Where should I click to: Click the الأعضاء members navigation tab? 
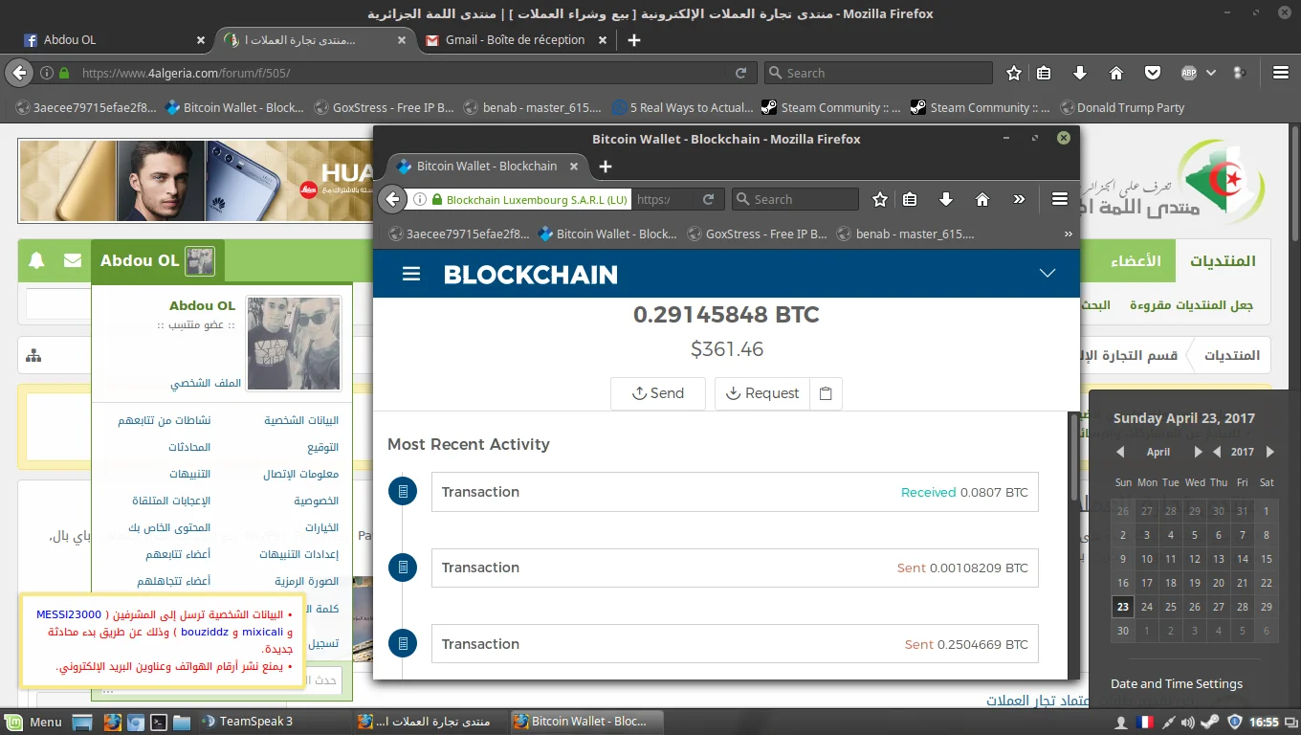coord(1136,261)
